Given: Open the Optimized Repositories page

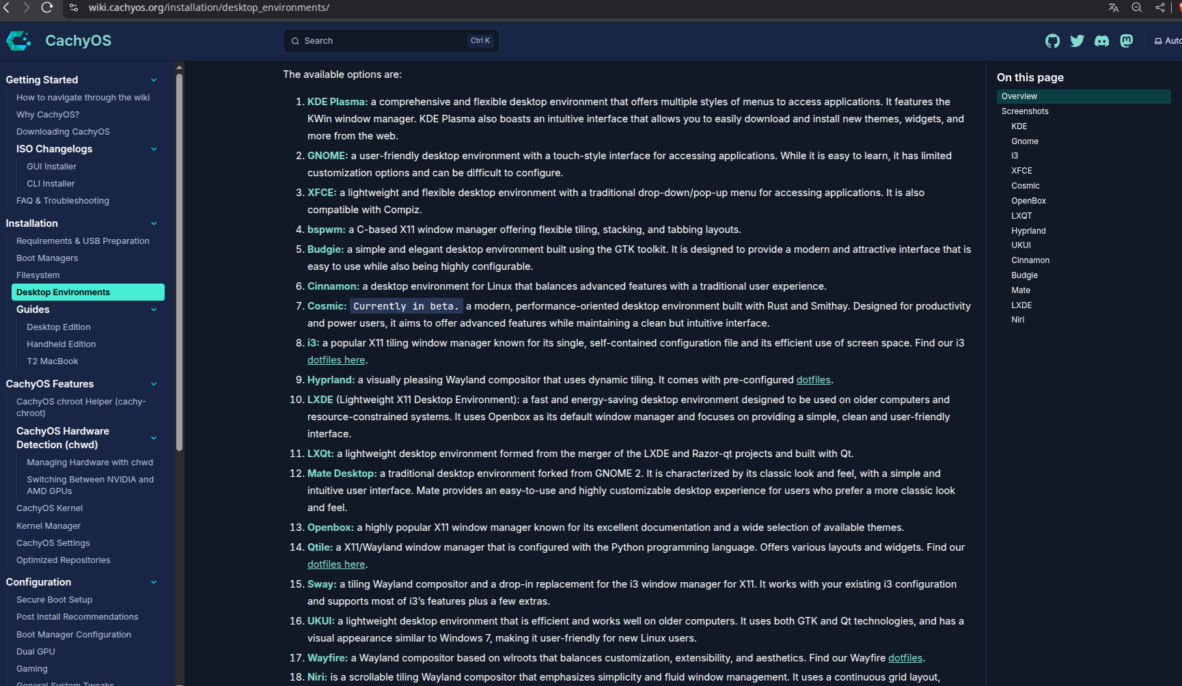Looking at the screenshot, I should 63,560.
